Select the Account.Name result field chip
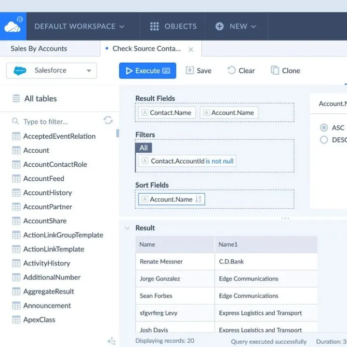The height and width of the screenshot is (347, 347). (x=229, y=113)
